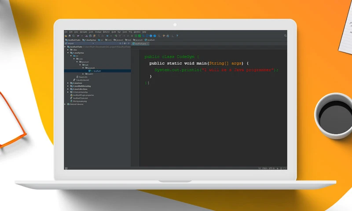Click the Synchronize toolbar icon

tap(73, 36)
